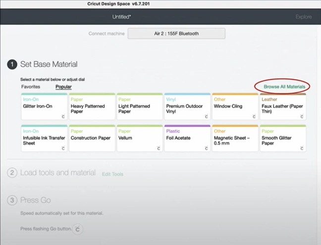321x245 pixels.
Task: Select the Light Patterned Paper card
Action: point(140,106)
